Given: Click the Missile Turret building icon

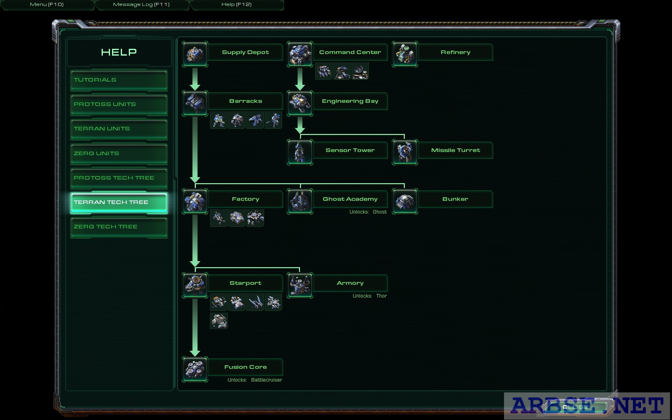Looking at the screenshot, I should click(x=405, y=152).
